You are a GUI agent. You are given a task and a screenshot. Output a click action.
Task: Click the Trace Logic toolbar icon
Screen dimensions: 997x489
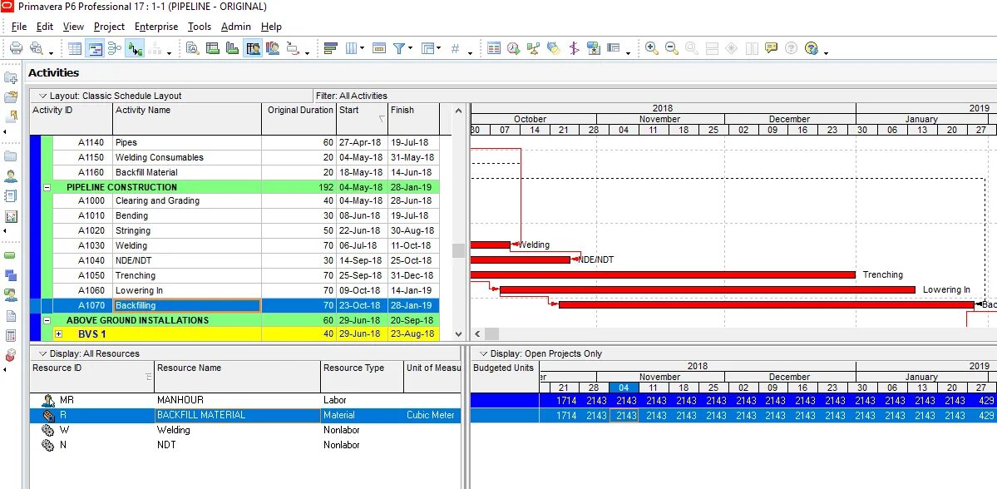[294, 48]
